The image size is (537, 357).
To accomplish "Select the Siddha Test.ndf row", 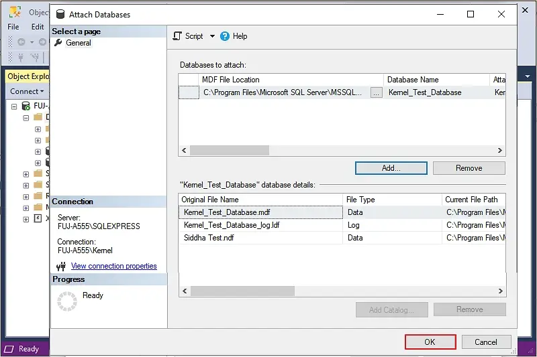I will tap(342, 238).
